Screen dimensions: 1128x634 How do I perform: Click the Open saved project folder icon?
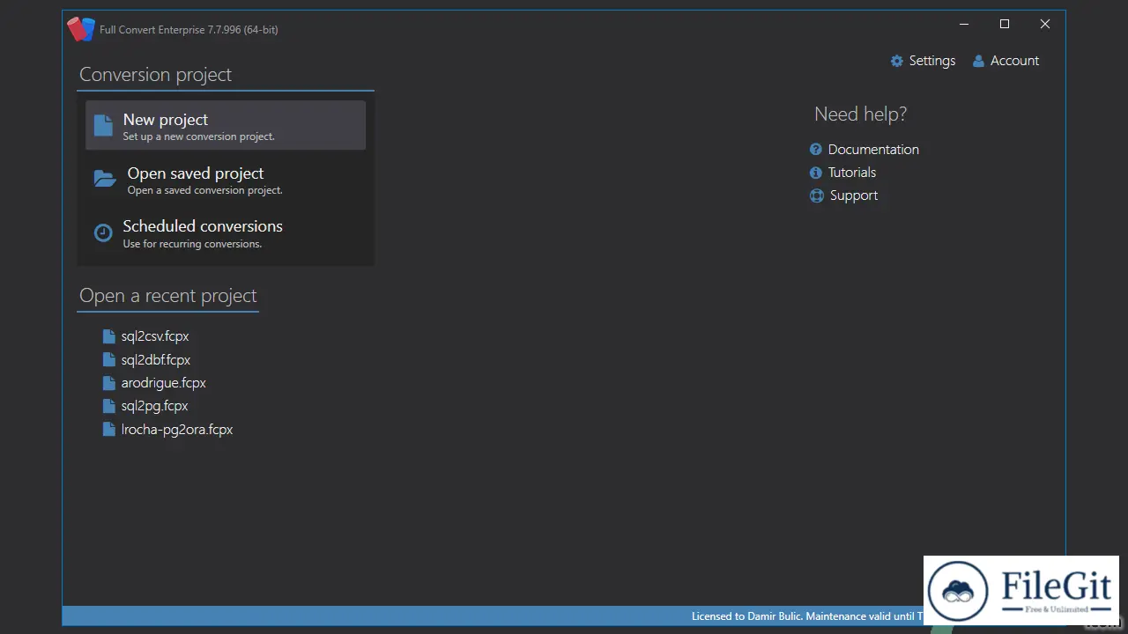(x=105, y=179)
